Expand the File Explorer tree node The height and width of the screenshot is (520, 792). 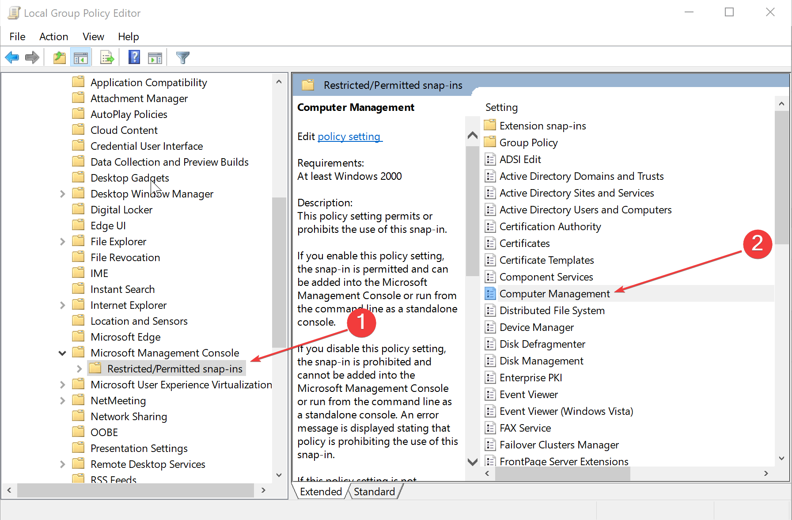pos(62,242)
